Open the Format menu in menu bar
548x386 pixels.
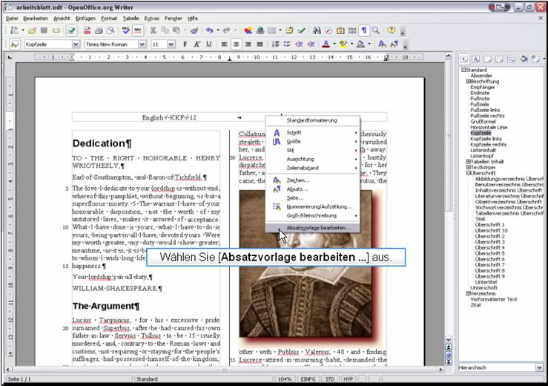(x=108, y=18)
